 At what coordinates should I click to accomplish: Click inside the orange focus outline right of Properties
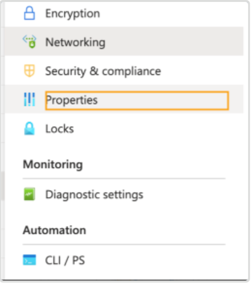point(162,101)
